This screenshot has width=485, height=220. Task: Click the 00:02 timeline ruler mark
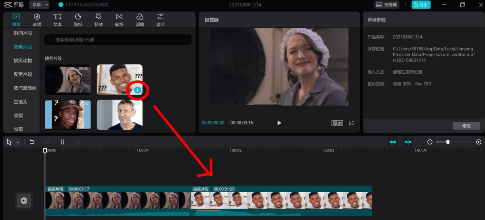pyautogui.click(x=236, y=150)
